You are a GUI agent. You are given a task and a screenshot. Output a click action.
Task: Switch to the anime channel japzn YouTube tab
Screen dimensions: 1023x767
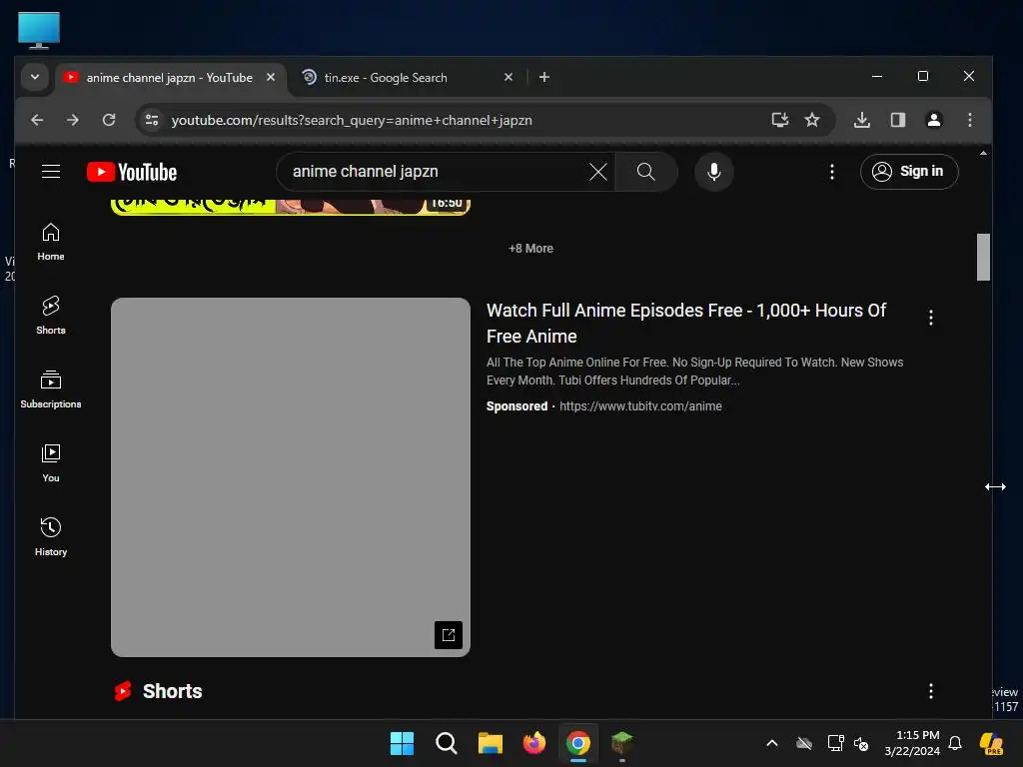coord(170,78)
